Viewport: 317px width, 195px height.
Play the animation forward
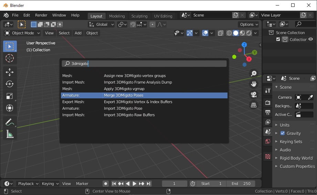(135, 184)
